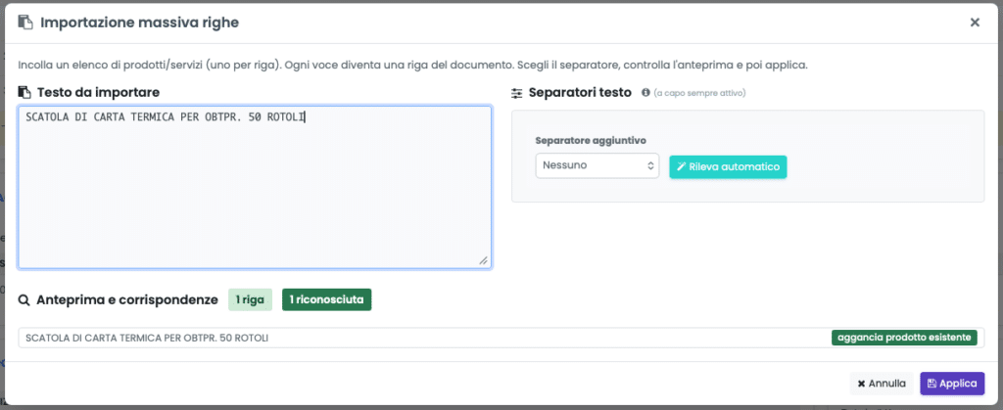Click the Separatori testo heading
Image resolution: width=1003 pixels, height=410 pixels.
pos(580,93)
